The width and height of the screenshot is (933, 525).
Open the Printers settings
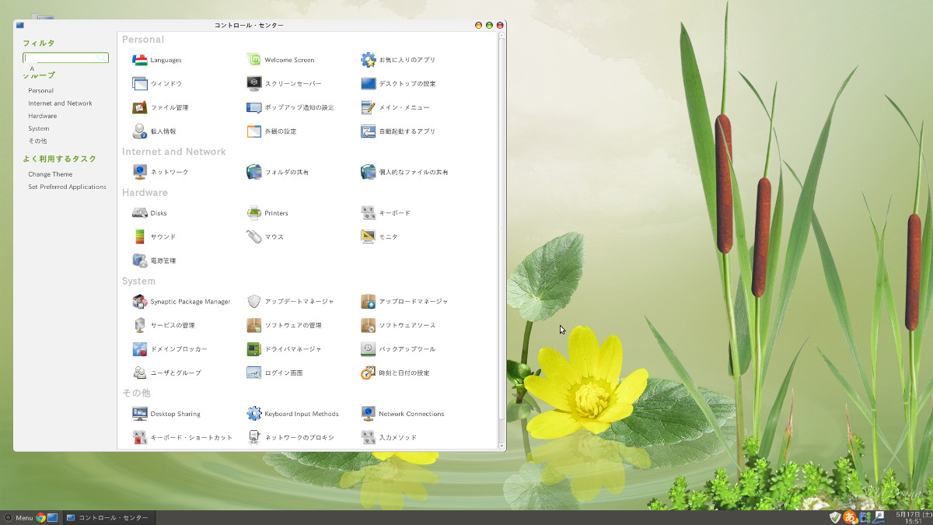[x=267, y=213]
